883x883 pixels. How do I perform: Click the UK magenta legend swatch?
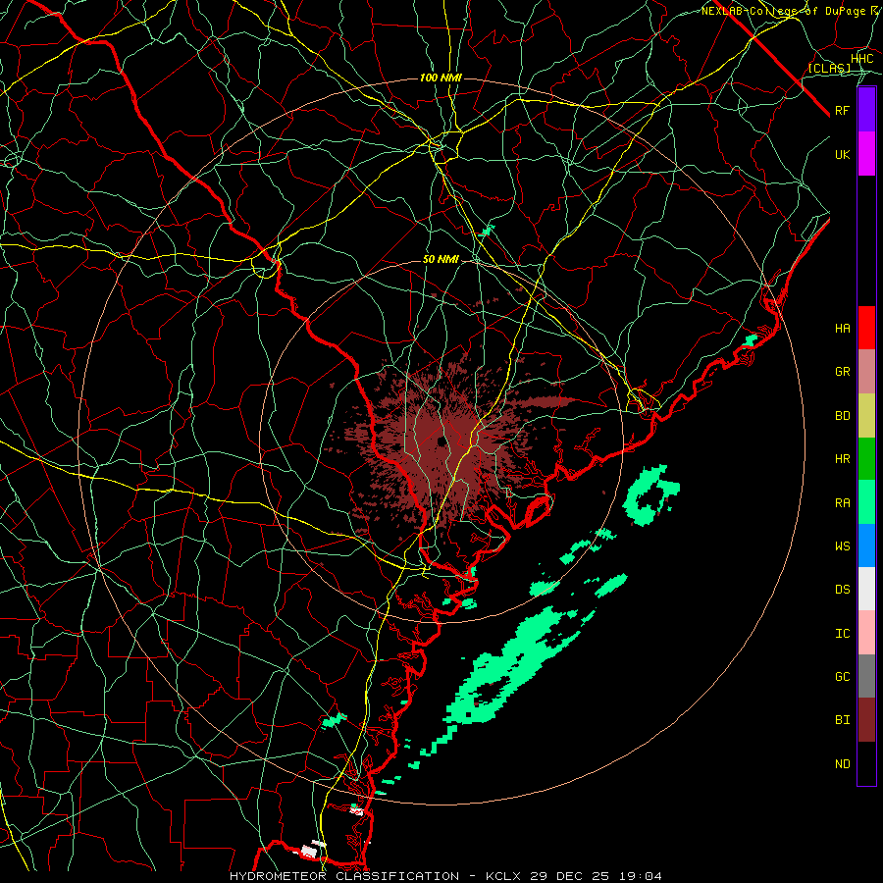[866, 154]
